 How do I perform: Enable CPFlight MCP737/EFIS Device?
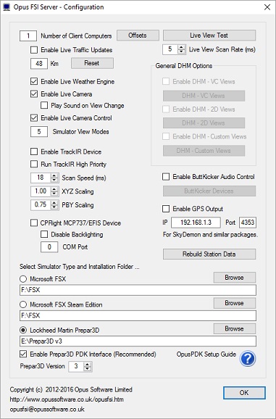click(34, 223)
